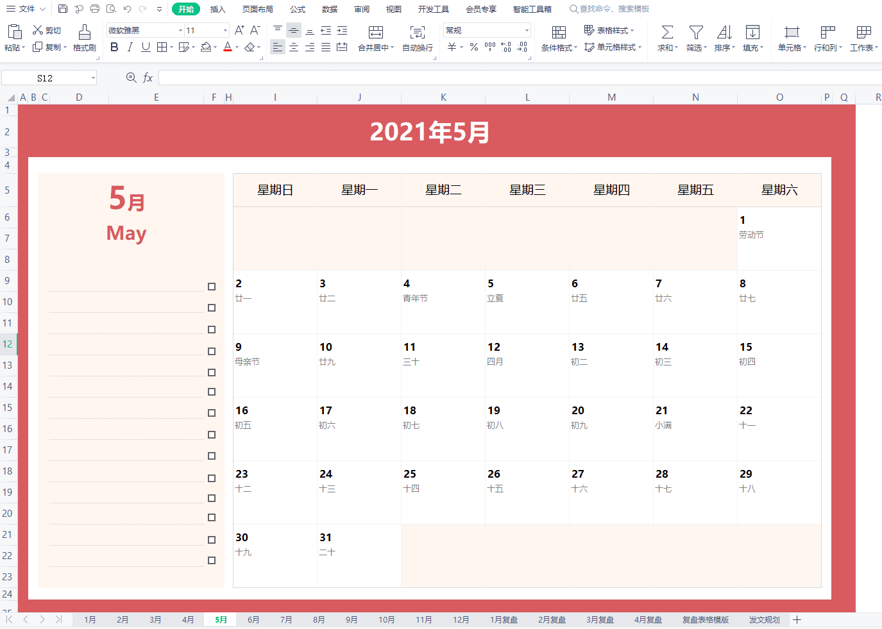Check the to-do checkbox in row 20
The height and width of the screenshot is (629, 882).
coord(212,517)
